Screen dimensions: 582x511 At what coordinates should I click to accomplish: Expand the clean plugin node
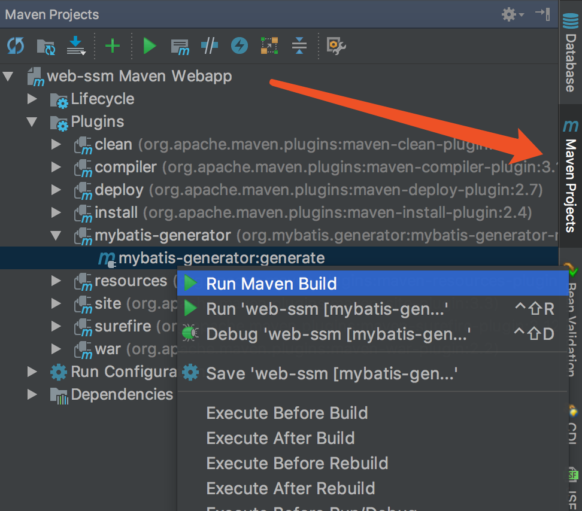(56, 144)
